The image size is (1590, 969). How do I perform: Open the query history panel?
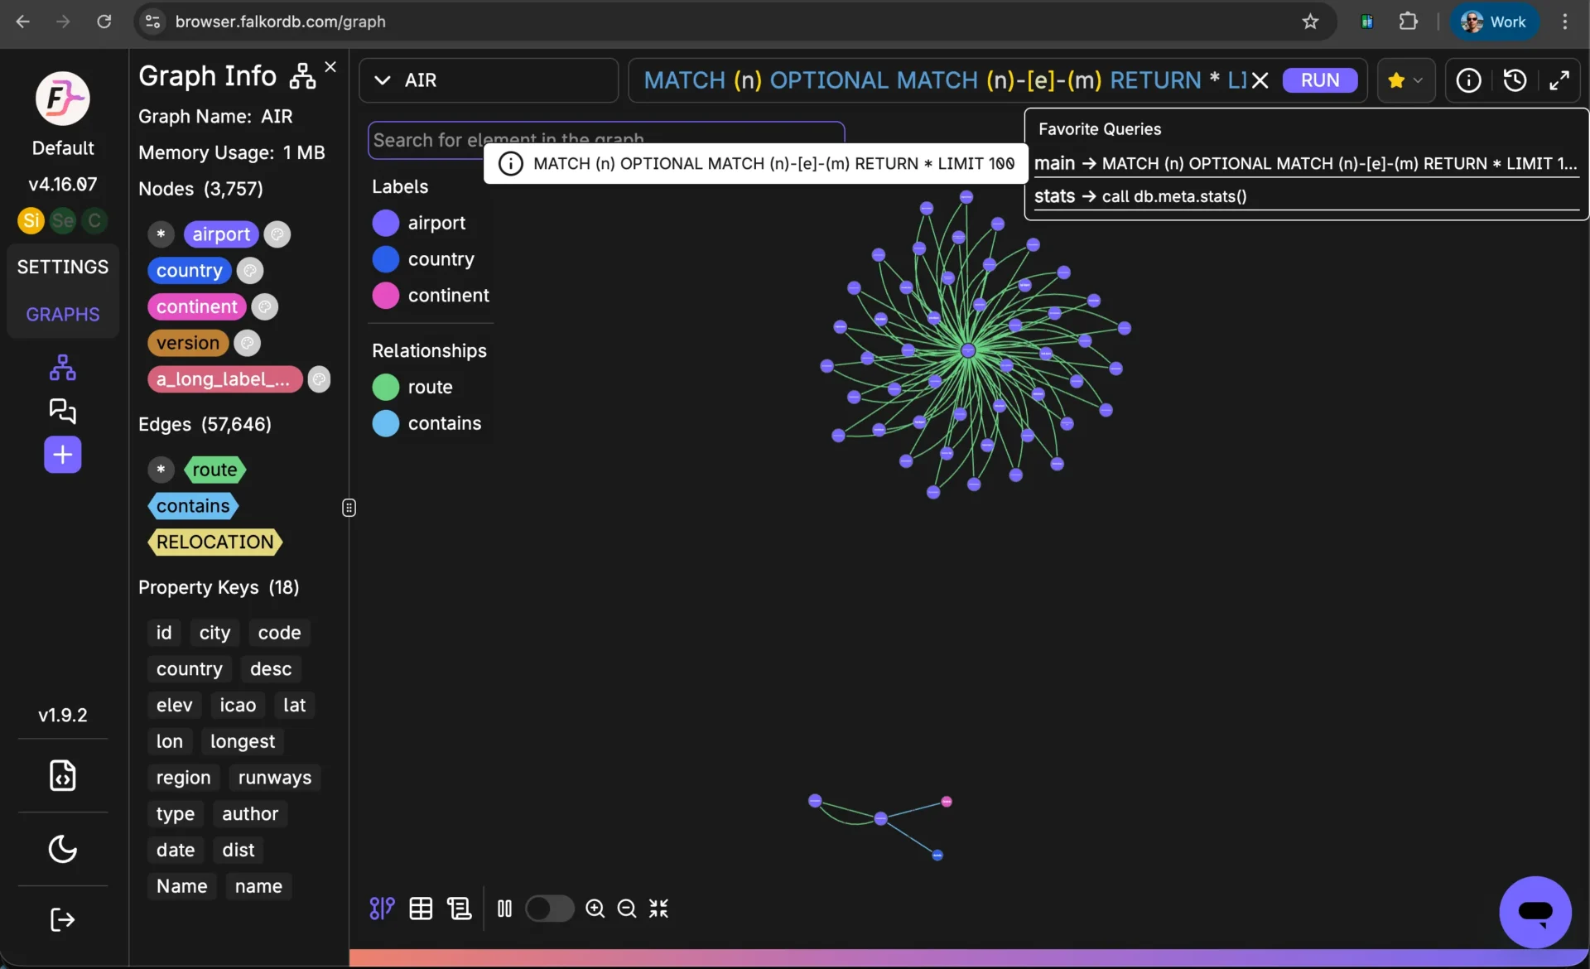pos(1515,80)
